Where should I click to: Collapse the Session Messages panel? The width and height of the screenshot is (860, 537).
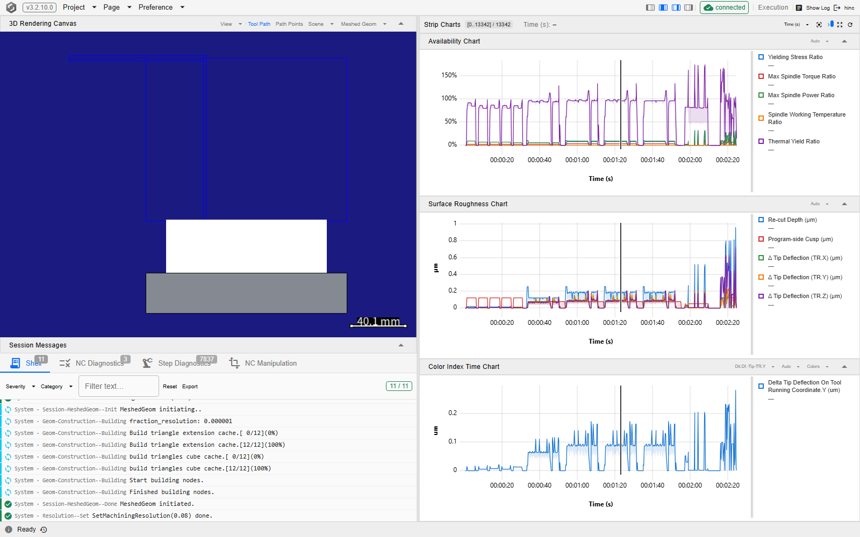coord(401,345)
